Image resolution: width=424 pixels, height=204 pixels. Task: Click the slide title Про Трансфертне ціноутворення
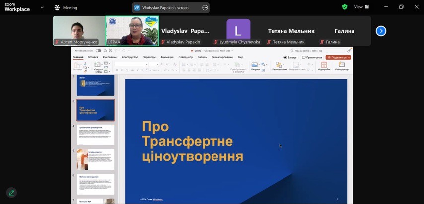(x=193, y=141)
